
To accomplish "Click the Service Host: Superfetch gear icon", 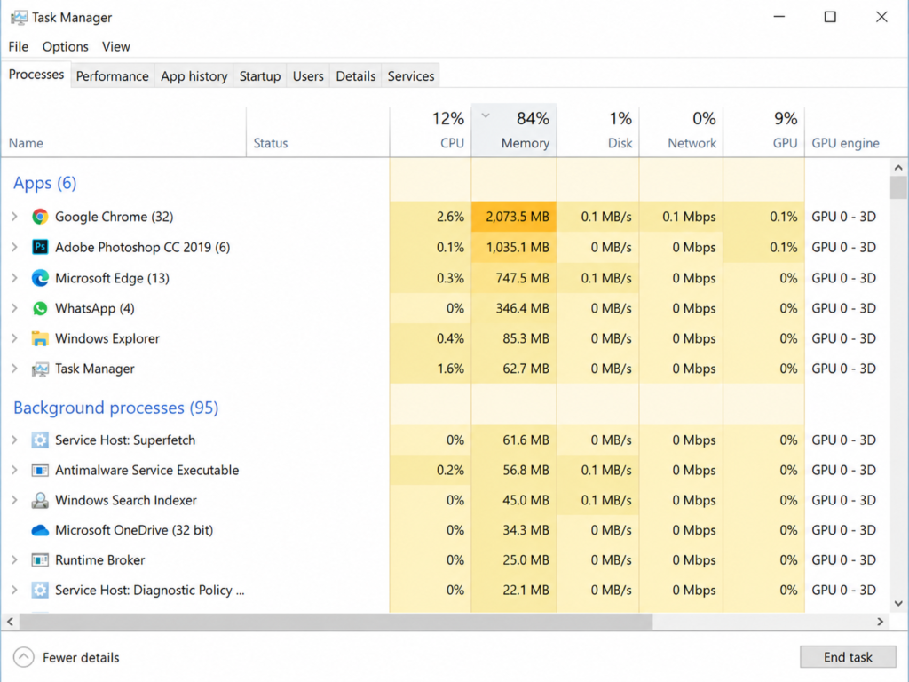I will click(40, 440).
